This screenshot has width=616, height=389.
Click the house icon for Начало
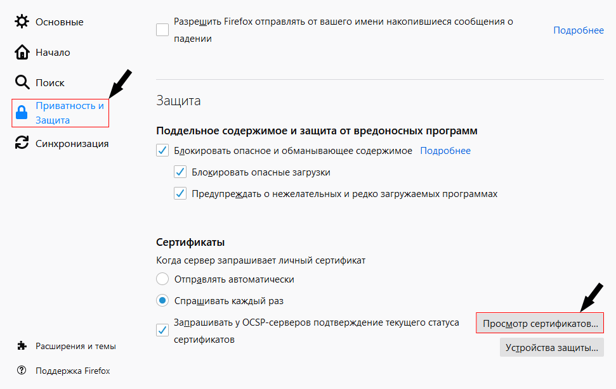22,52
